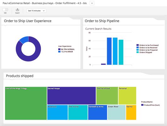167x126 pixels.
Task: Select the Sacred Hoops treemap tile
Action: point(72,96)
